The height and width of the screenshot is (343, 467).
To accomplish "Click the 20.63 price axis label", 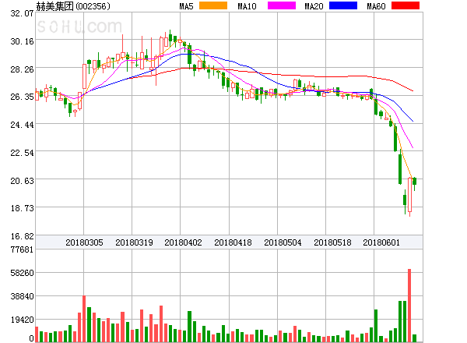I will [x=22, y=182].
